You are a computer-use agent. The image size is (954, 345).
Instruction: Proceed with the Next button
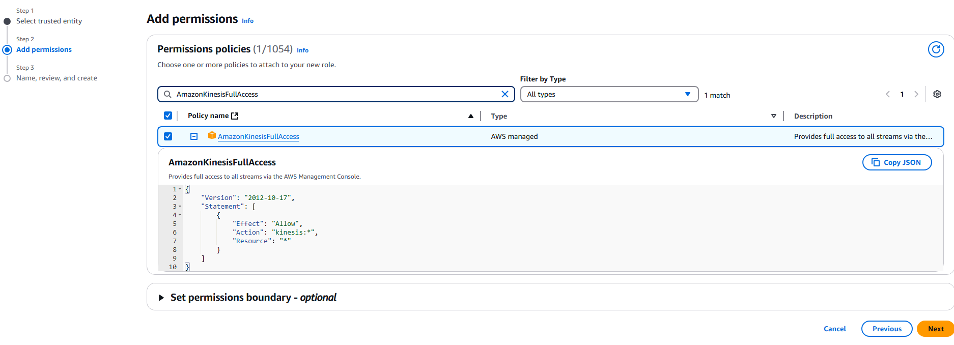(x=935, y=329)
